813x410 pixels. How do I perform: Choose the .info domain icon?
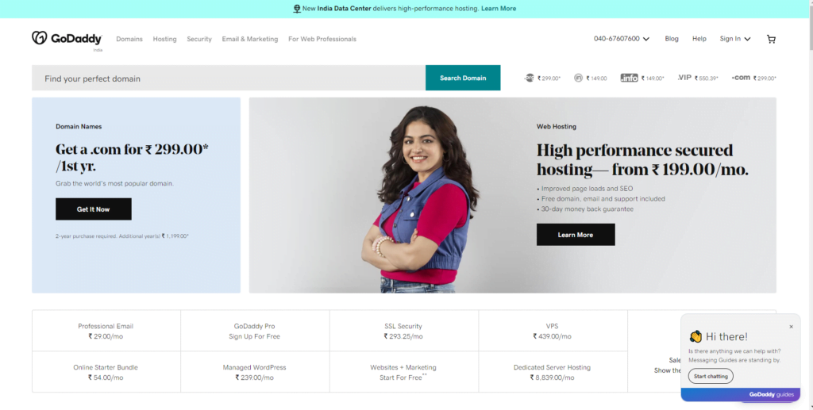point(629,78)
